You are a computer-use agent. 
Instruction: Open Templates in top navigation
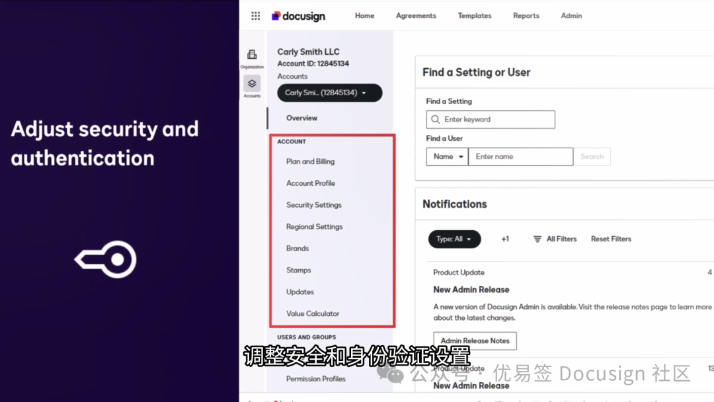tap(475, 15)
